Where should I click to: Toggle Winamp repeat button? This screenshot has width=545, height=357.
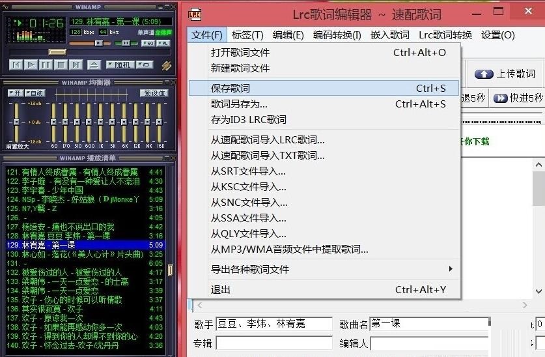145,64
